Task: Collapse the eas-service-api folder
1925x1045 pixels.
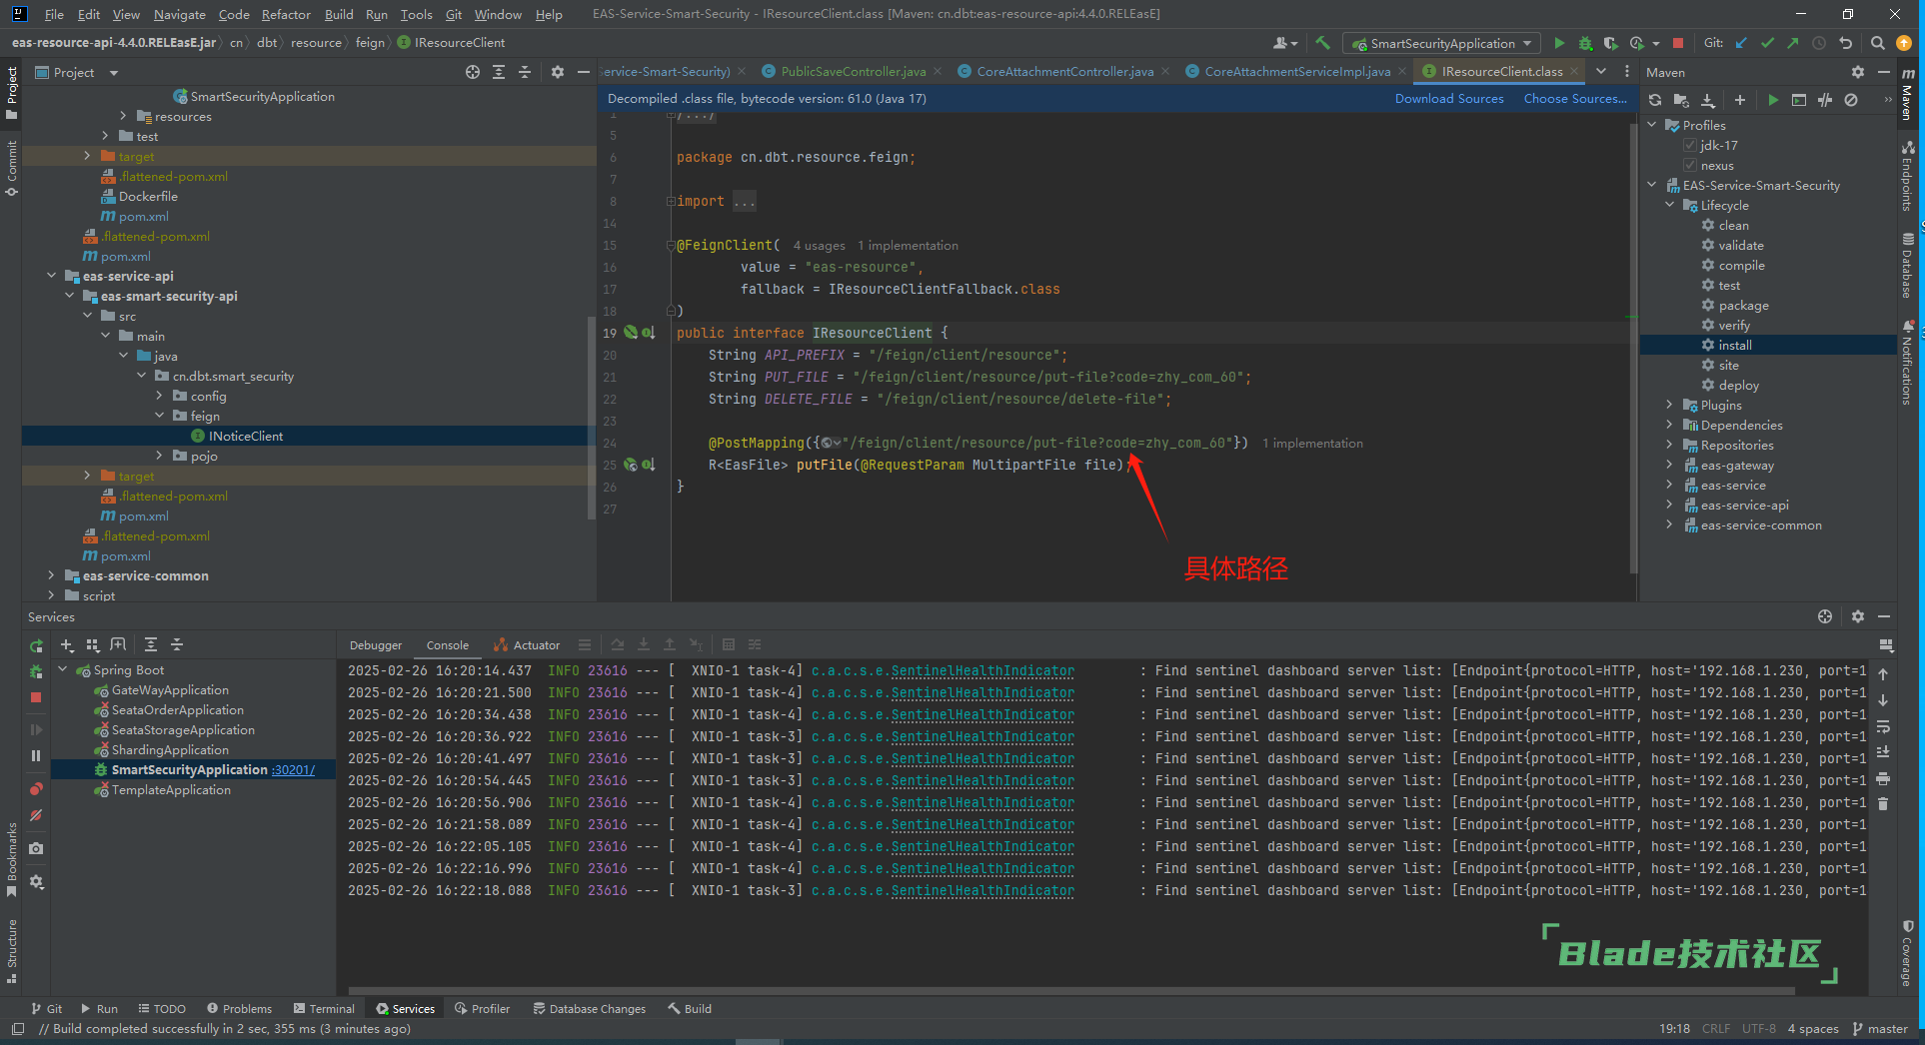Action: pyautogui.click(x=51, y=276)
